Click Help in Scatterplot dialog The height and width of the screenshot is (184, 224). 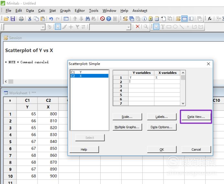pos(84,149)
